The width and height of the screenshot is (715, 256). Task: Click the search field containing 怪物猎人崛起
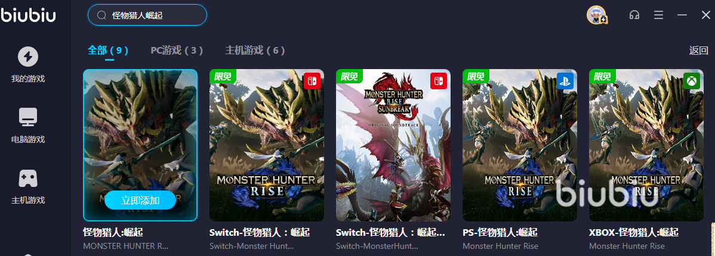click(147, 15)
